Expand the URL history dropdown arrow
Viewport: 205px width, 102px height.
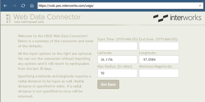click(x=200, y=6)
